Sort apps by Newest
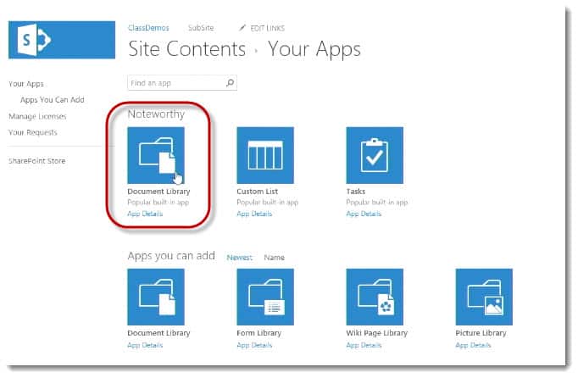Screen dimensions: 578x378 (x=240, y=258)
